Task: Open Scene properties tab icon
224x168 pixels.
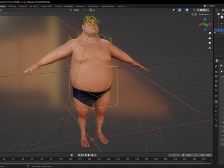Action: 216,85
